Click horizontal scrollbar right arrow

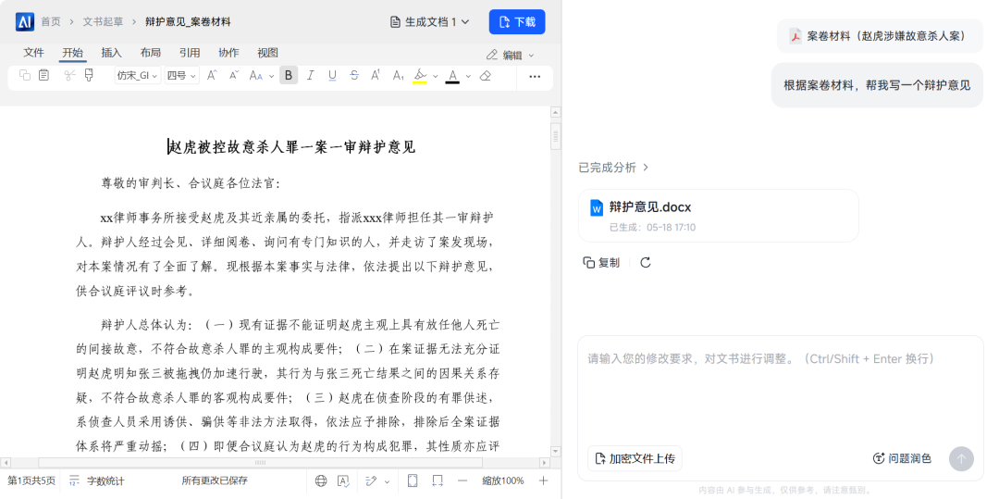[544, 463]
